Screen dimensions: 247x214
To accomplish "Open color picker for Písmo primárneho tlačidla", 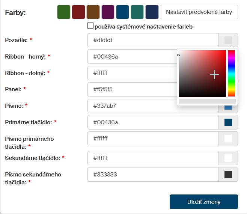I will [228, 139].
